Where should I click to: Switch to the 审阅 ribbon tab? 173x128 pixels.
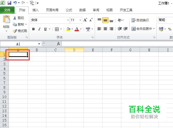click(x=96, y=10)
